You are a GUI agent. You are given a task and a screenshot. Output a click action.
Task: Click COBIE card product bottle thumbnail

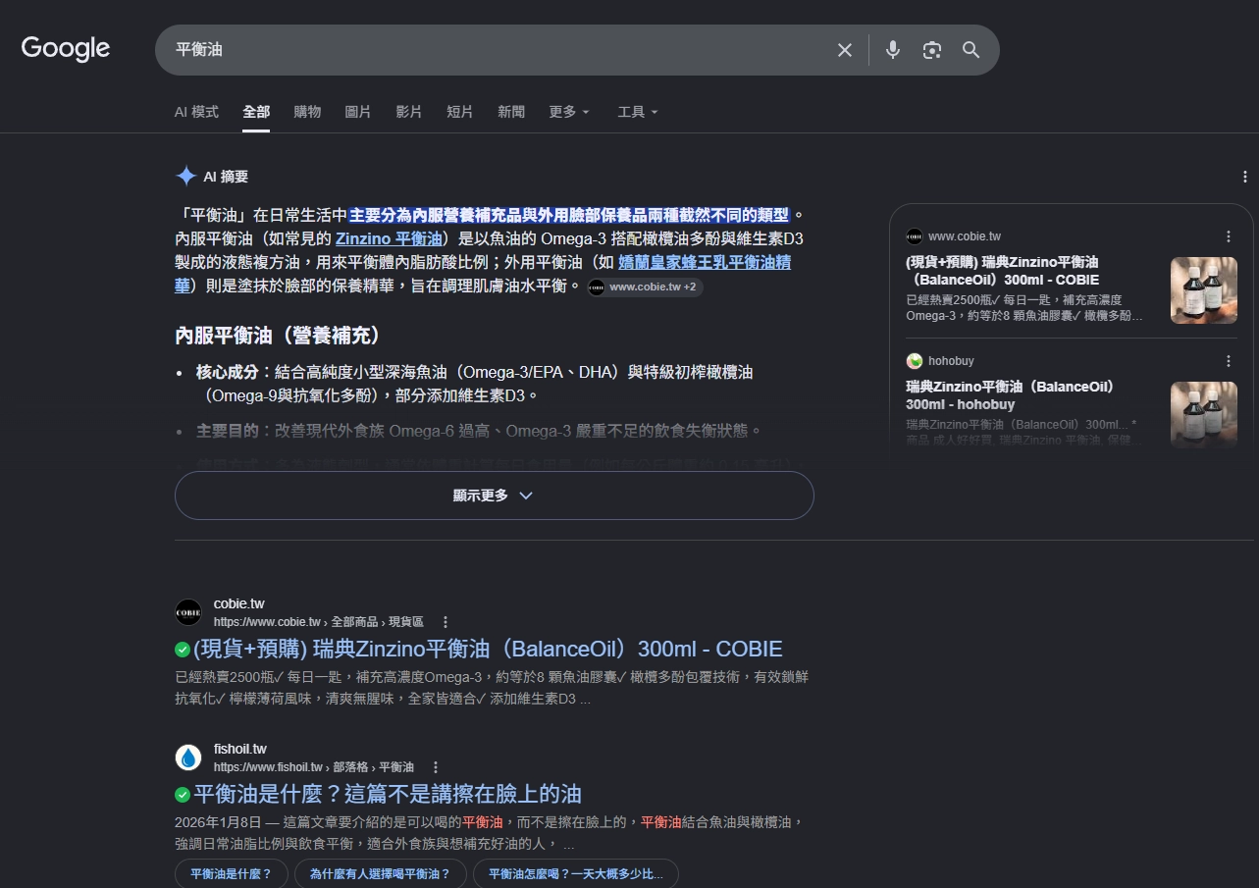[x=1204, y=290]
